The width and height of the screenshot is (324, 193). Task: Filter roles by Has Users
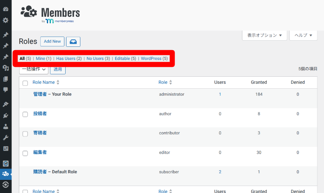[x=68, y=59]
